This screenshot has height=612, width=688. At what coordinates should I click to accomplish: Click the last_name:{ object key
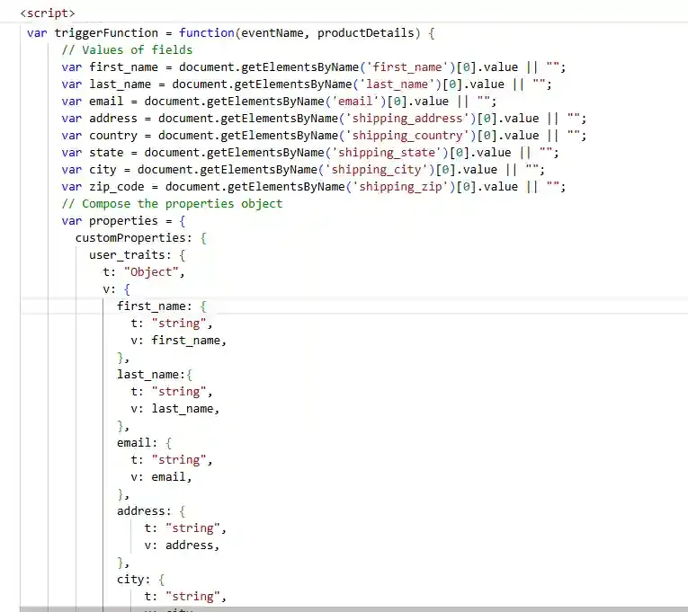155,375
